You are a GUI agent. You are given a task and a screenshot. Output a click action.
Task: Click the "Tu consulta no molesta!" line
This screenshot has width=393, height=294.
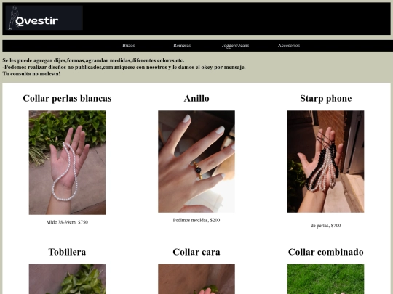[31, 74]
